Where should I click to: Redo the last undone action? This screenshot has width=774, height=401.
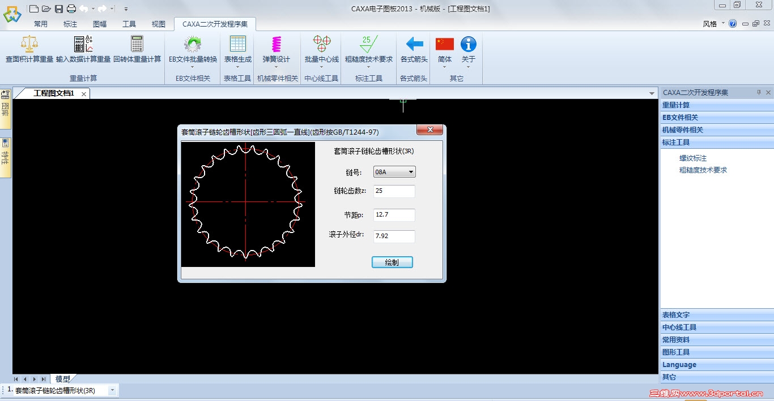[102, 8]
